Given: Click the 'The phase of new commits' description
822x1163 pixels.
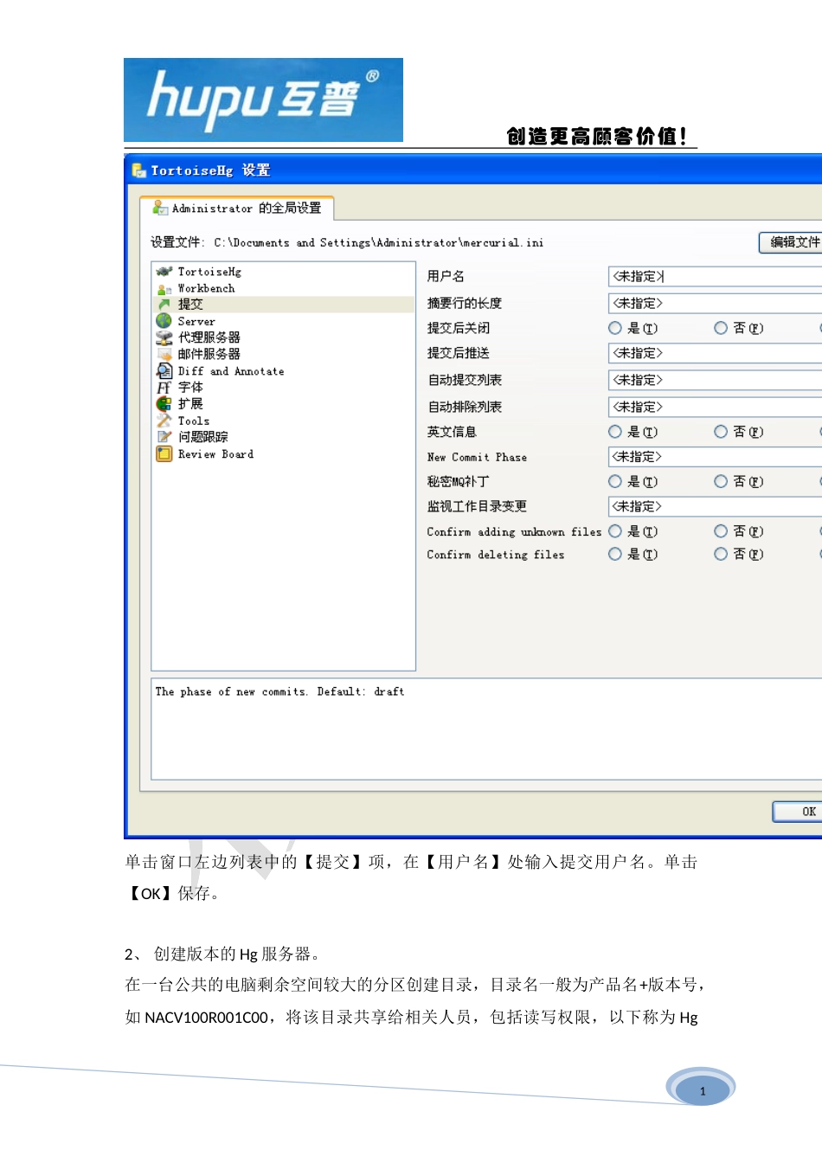Looking at the screenshot, I should click(279, 692).
